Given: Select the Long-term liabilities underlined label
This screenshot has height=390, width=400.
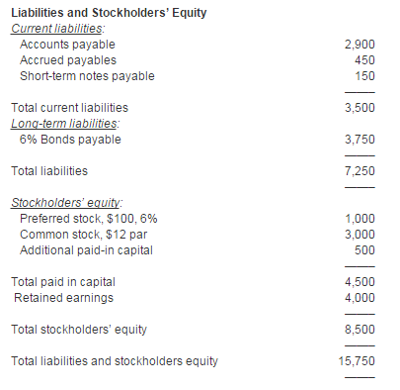Looking at the screenshot, I should click(x=65, y=124).
